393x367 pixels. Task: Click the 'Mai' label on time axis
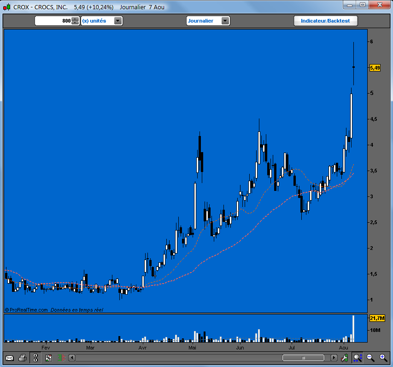pyautogui.click(x=192, y=348)
